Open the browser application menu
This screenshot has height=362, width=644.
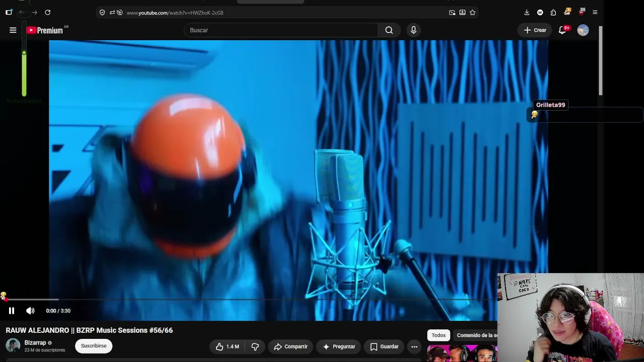[595, 13]
